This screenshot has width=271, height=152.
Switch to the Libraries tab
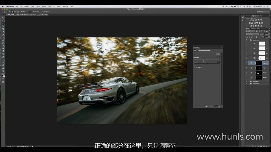[248, 16]
